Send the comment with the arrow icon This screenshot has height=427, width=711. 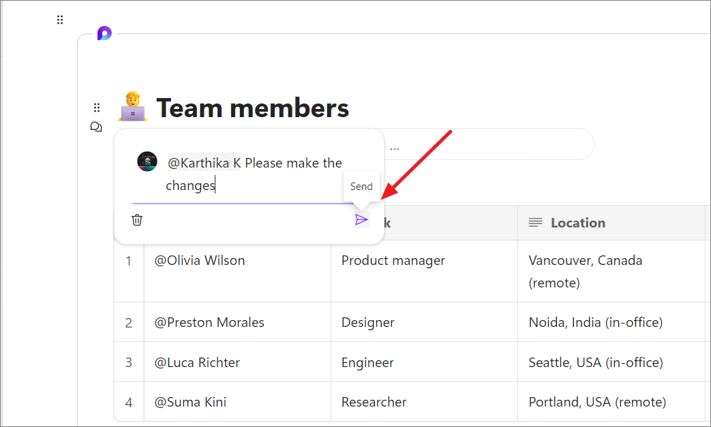361,219
